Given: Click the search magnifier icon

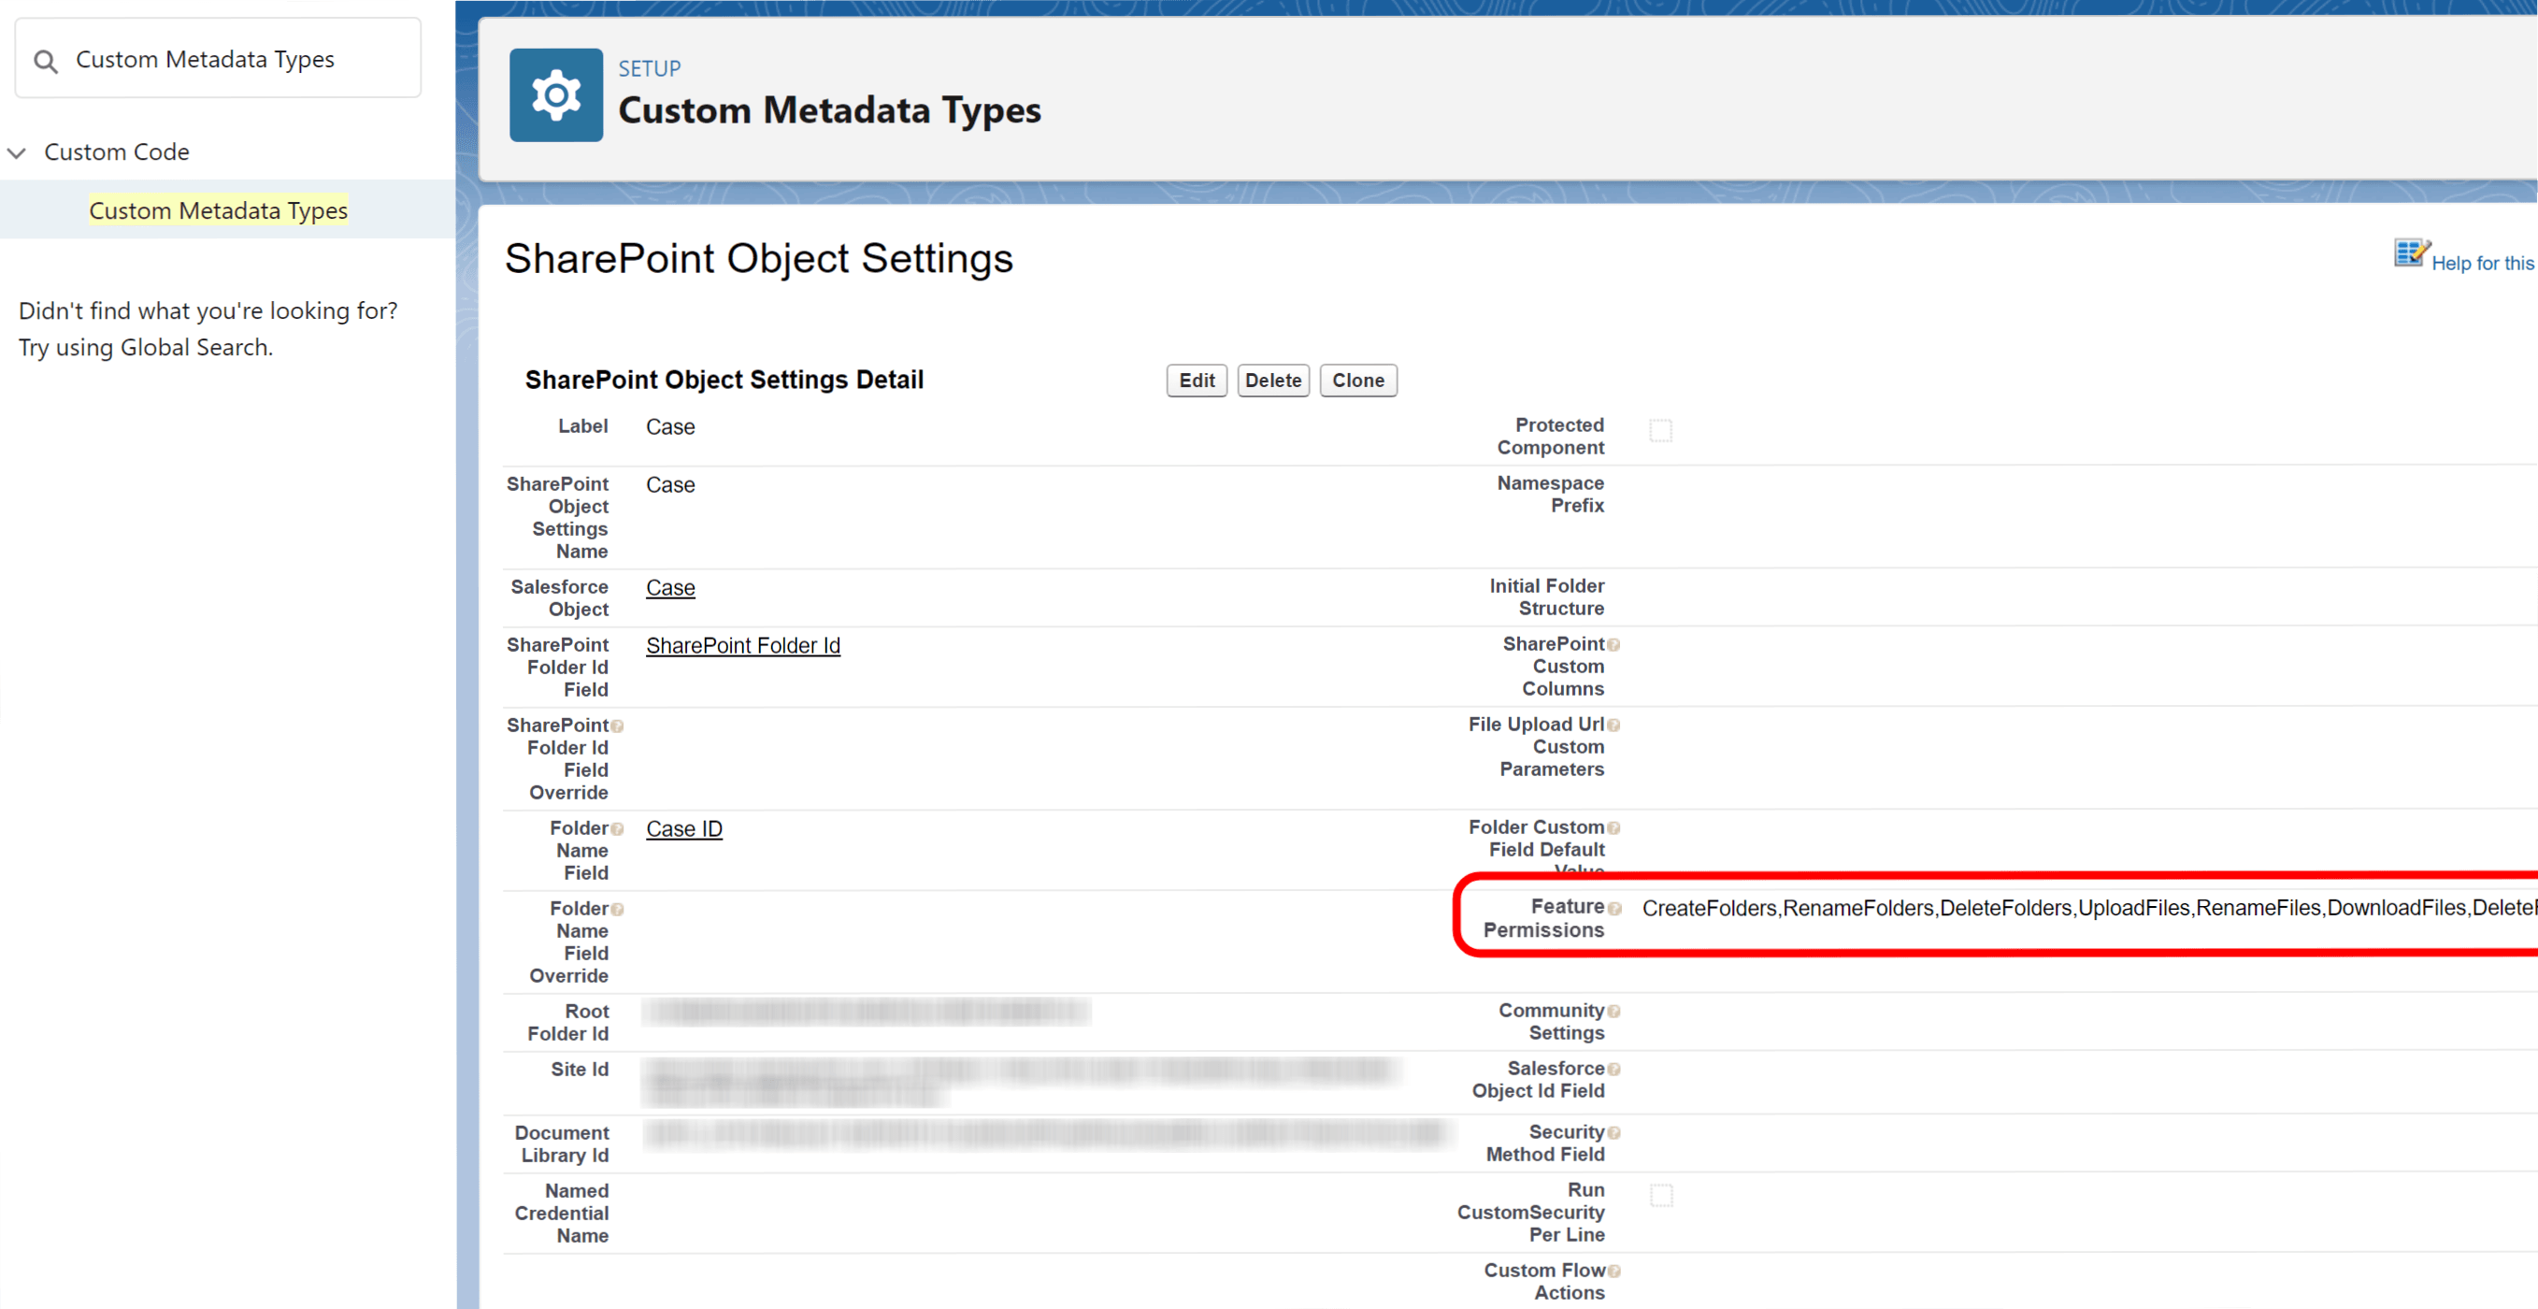Looking at the screenshot, I should point(45,61).
